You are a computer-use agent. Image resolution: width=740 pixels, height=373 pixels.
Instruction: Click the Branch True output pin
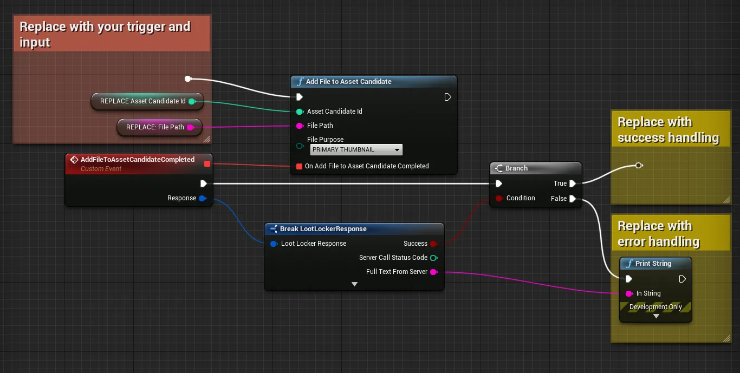[573, 184]
